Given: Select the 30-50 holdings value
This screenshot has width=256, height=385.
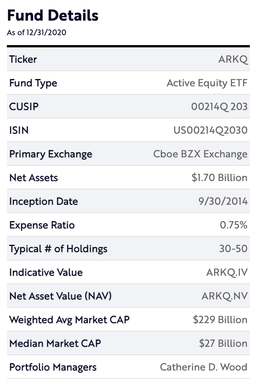Looking at the screenshot, I should tap(233, 249).
